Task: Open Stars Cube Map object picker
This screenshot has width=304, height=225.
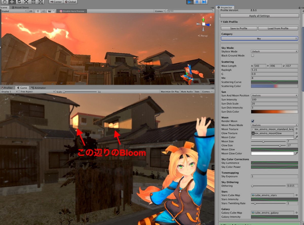Action: click(x=296, y=195)
